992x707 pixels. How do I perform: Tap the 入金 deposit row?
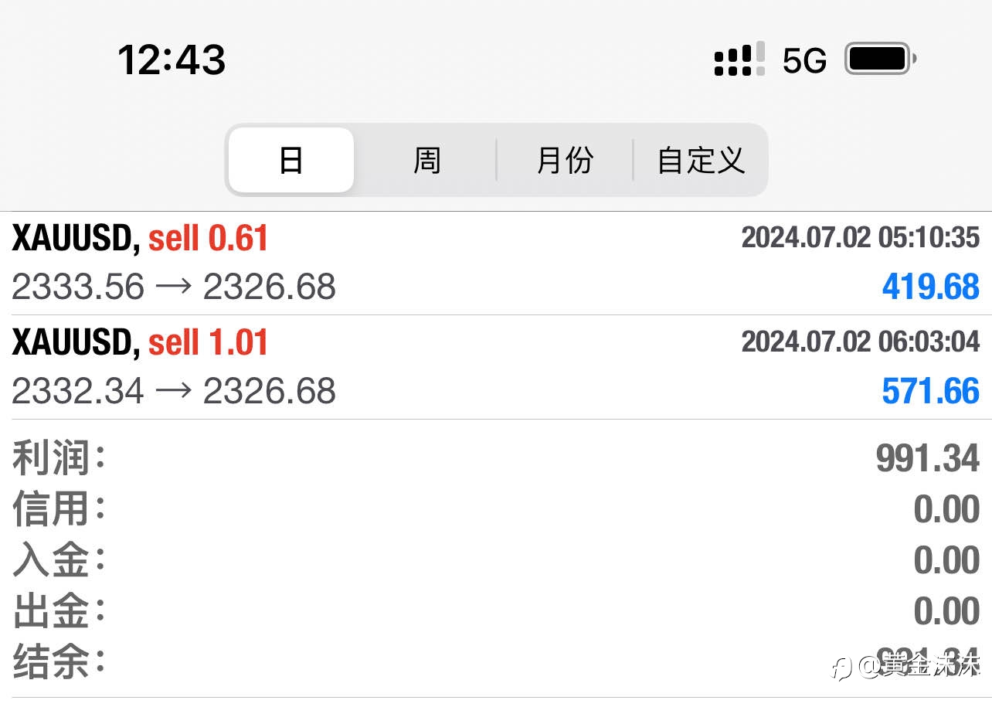[x=496, y=560]
